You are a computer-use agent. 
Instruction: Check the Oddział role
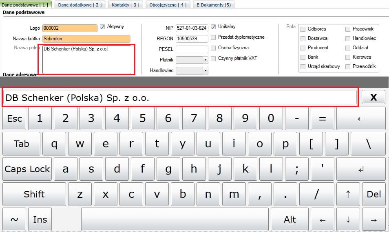point(348,48)
